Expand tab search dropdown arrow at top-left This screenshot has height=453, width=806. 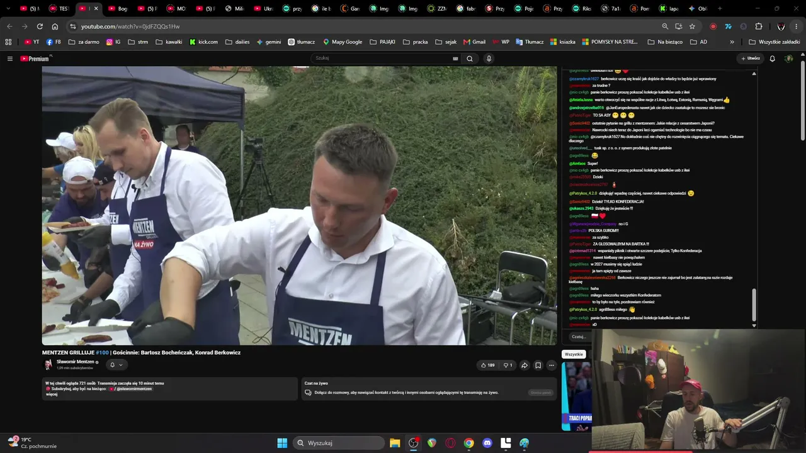[x=8, y=9]
